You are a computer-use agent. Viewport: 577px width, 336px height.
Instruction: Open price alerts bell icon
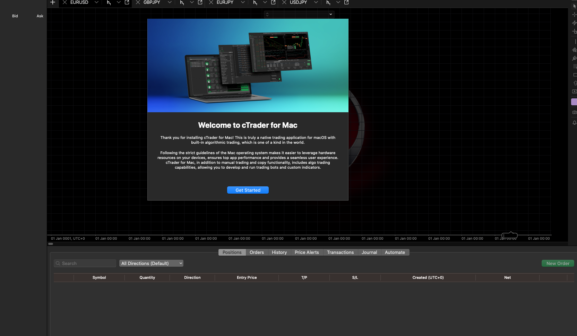click(575, 123)
